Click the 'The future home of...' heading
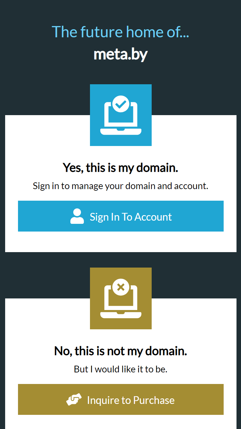Viewport: 241px width, 429px height. 121,32
